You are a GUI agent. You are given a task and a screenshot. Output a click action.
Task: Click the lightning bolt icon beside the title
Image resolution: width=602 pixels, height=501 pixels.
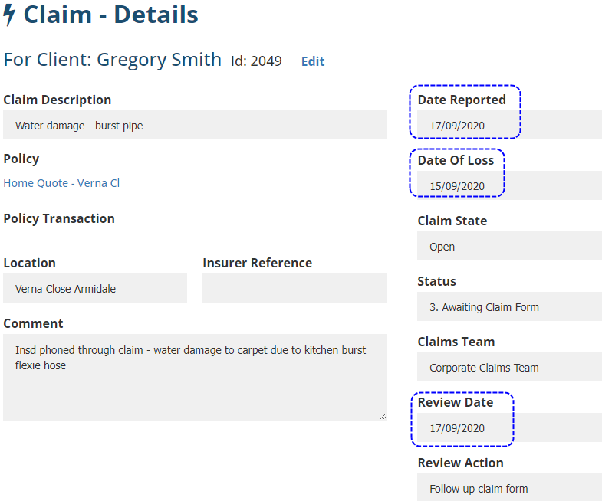(9, 15)
